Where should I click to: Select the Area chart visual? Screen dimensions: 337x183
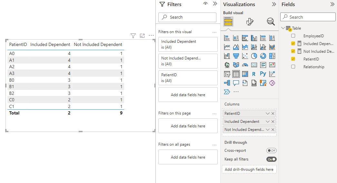click(x=236, y=47)
